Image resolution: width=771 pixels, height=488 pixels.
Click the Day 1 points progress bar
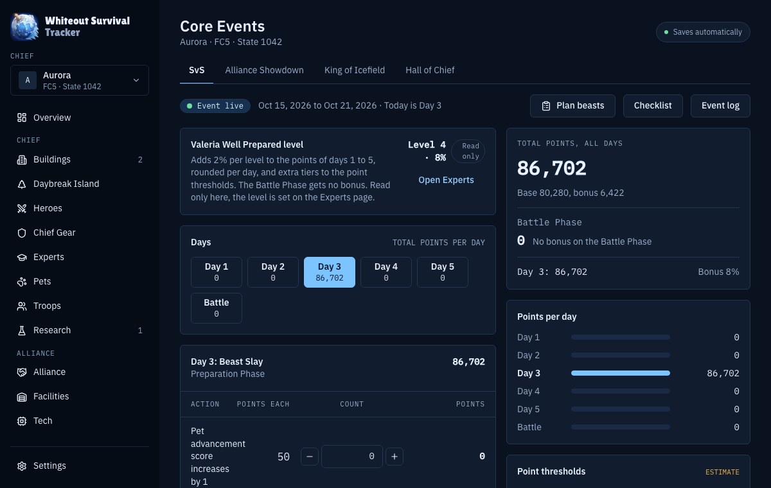[x=621, y=337]
